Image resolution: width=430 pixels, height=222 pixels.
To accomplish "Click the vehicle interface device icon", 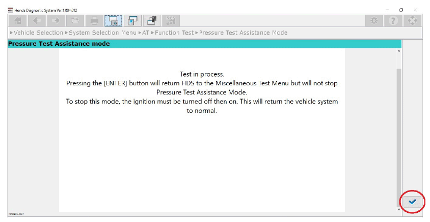I will pos(152,20).
